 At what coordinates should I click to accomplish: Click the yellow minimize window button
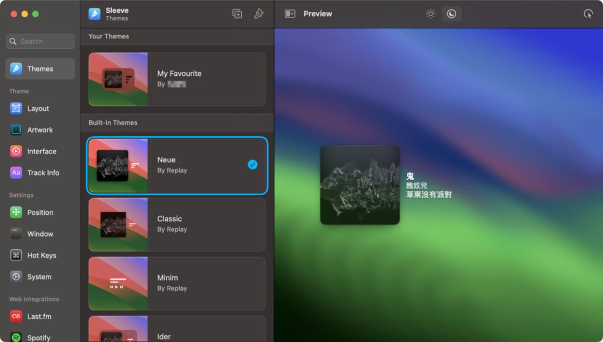point(25,14)
